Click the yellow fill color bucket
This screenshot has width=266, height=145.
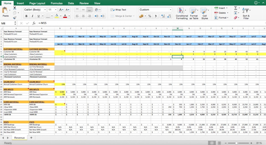[57, 16]
